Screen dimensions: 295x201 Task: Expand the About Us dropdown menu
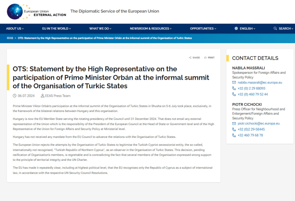(x=15, y=28)
